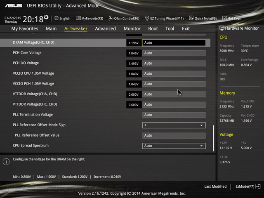Click the ASUS logo

14,5
